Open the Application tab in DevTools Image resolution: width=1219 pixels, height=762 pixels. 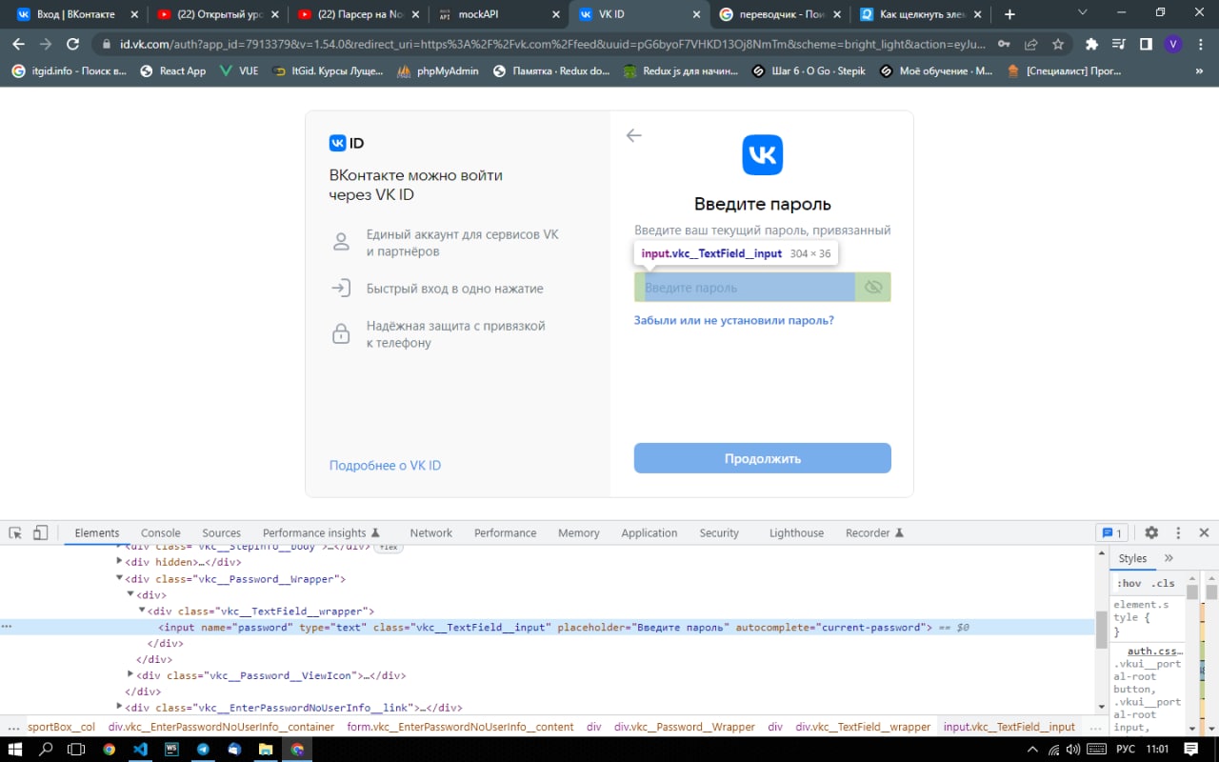click(649, 533)
